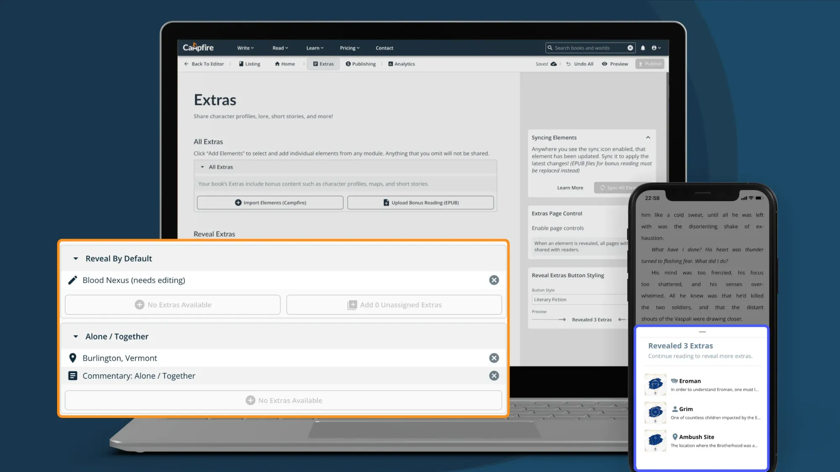This screenshot has width=840, height=472.
Task: Collapse the All Extras group
Action: tap(202, 167)
